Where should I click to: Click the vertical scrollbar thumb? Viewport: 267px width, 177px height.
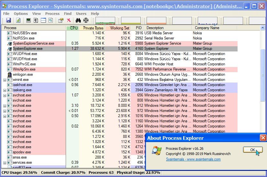pyautogui.click(x=262, y=75)
